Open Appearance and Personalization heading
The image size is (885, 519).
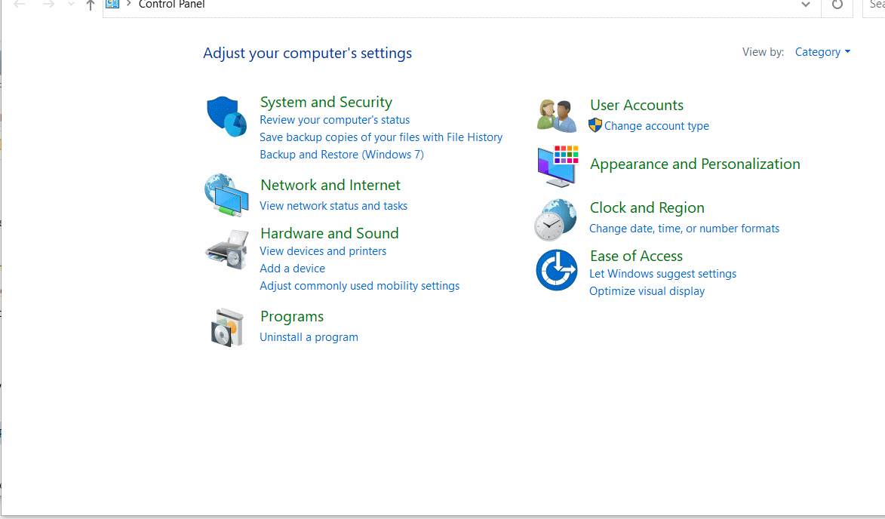pyautogui.click(x=695, y=164)
